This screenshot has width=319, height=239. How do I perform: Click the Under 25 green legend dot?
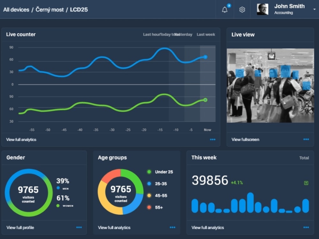(x=149, y=172)
